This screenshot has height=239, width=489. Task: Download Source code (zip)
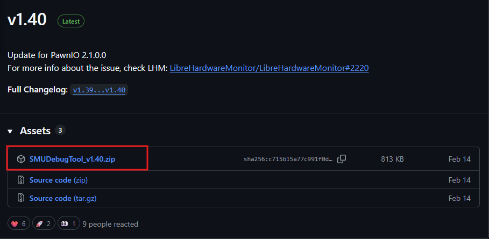(x=59, y=180)
